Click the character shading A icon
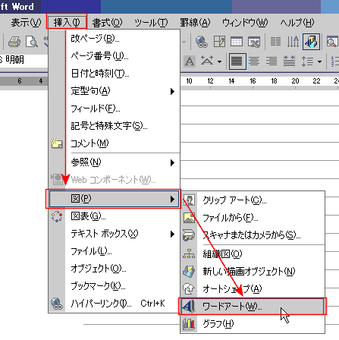 click(190, 61)
